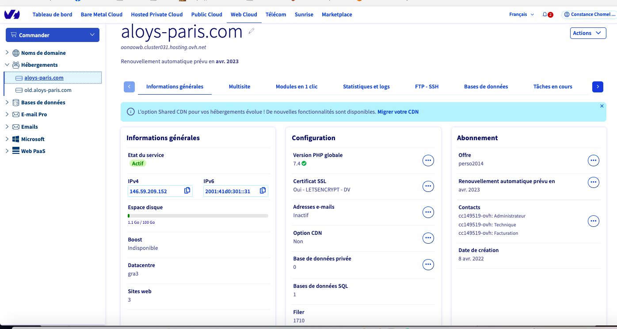
Task: Open the Actions dropdown menu
Action: [x=588, y=33]
